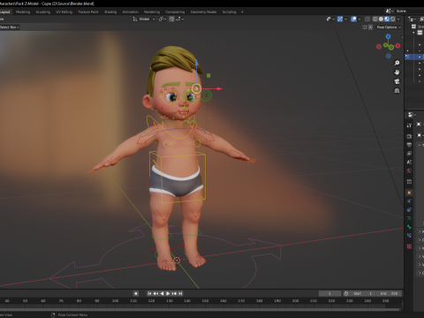Collapse the Scene Collection tree arrow
This screenshot has width=424, height=318.
click(413, 33)
